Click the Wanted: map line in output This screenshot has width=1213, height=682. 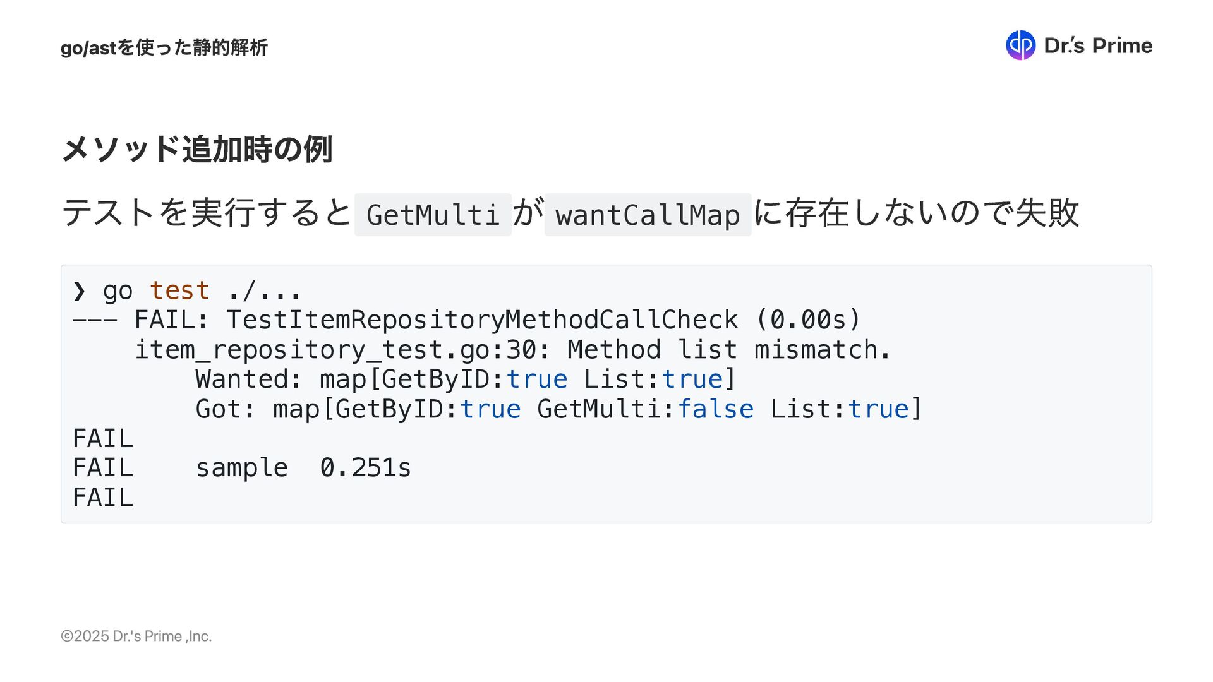[466, 379]
